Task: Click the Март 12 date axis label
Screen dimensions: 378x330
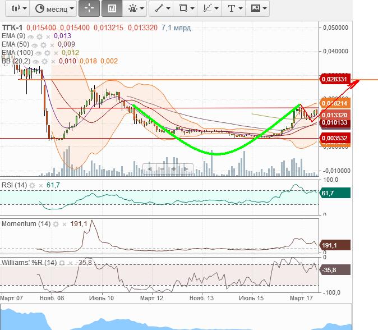Action: coord(151,298)
